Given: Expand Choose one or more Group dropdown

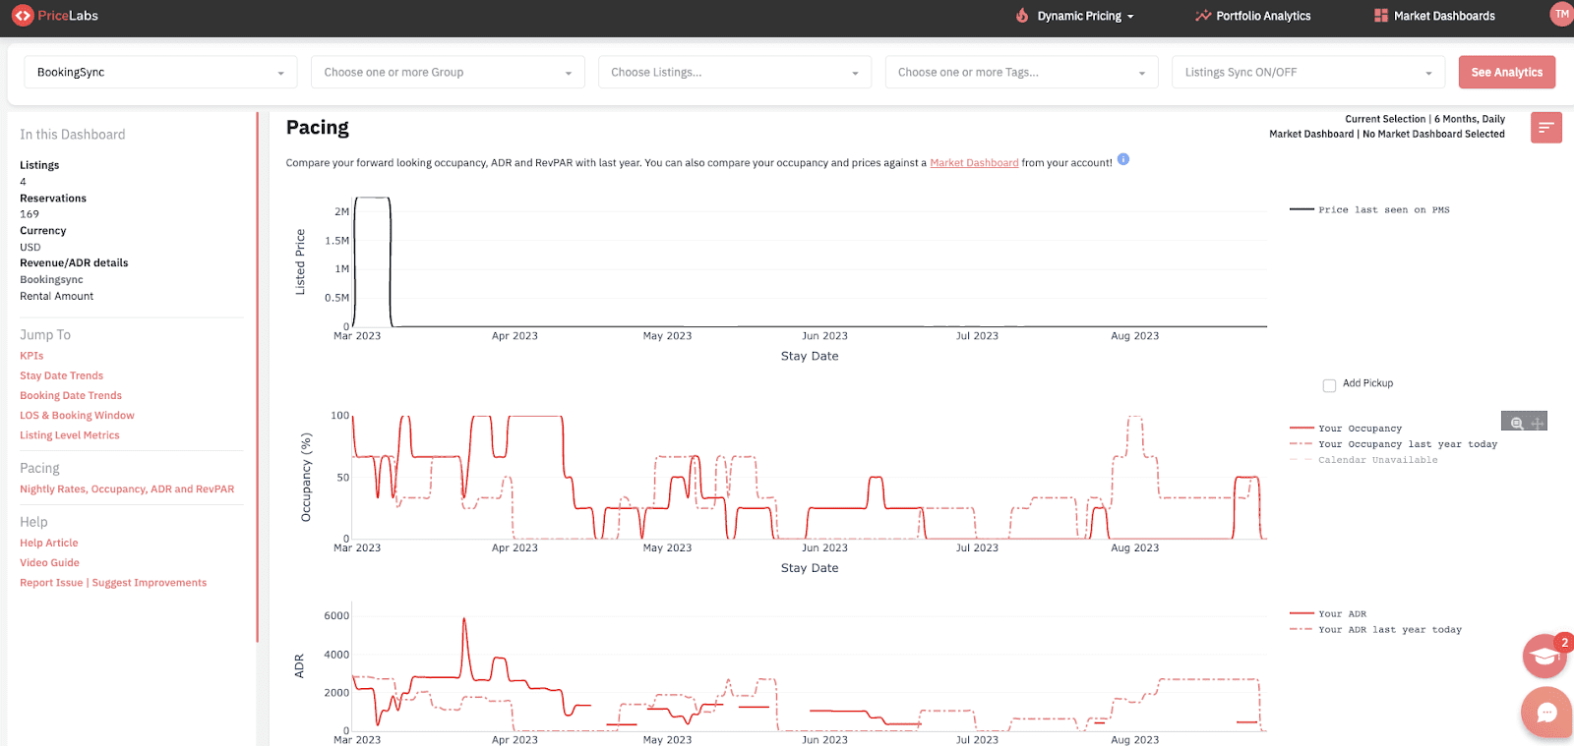Looking at the screenshot, I should [448, 72].
